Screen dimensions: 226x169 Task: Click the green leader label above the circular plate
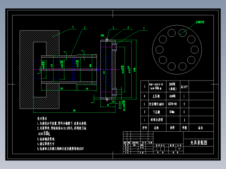[x=200, y=22]
